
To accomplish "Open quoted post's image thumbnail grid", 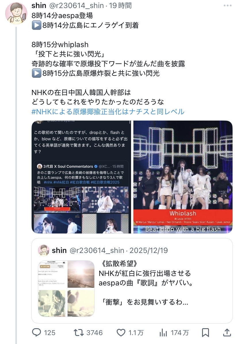I will click(x=66, y=289).
